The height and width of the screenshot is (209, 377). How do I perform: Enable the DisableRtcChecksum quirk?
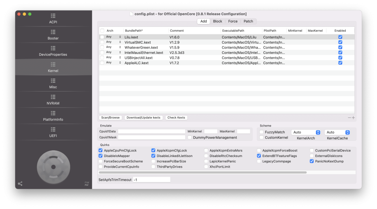pyautogui.click(x=206, y=156)
